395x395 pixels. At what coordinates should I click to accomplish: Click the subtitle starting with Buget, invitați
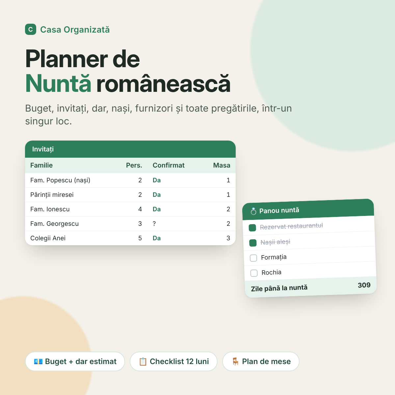click(159, 115)
